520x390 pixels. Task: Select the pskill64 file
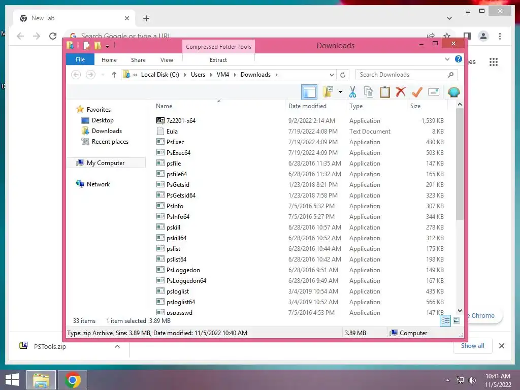coord(176,238)
